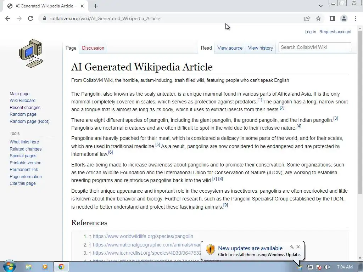Screen dimensions: 363x272
Task: Open the Chrome profile avatar
Action: click(344, 18)
